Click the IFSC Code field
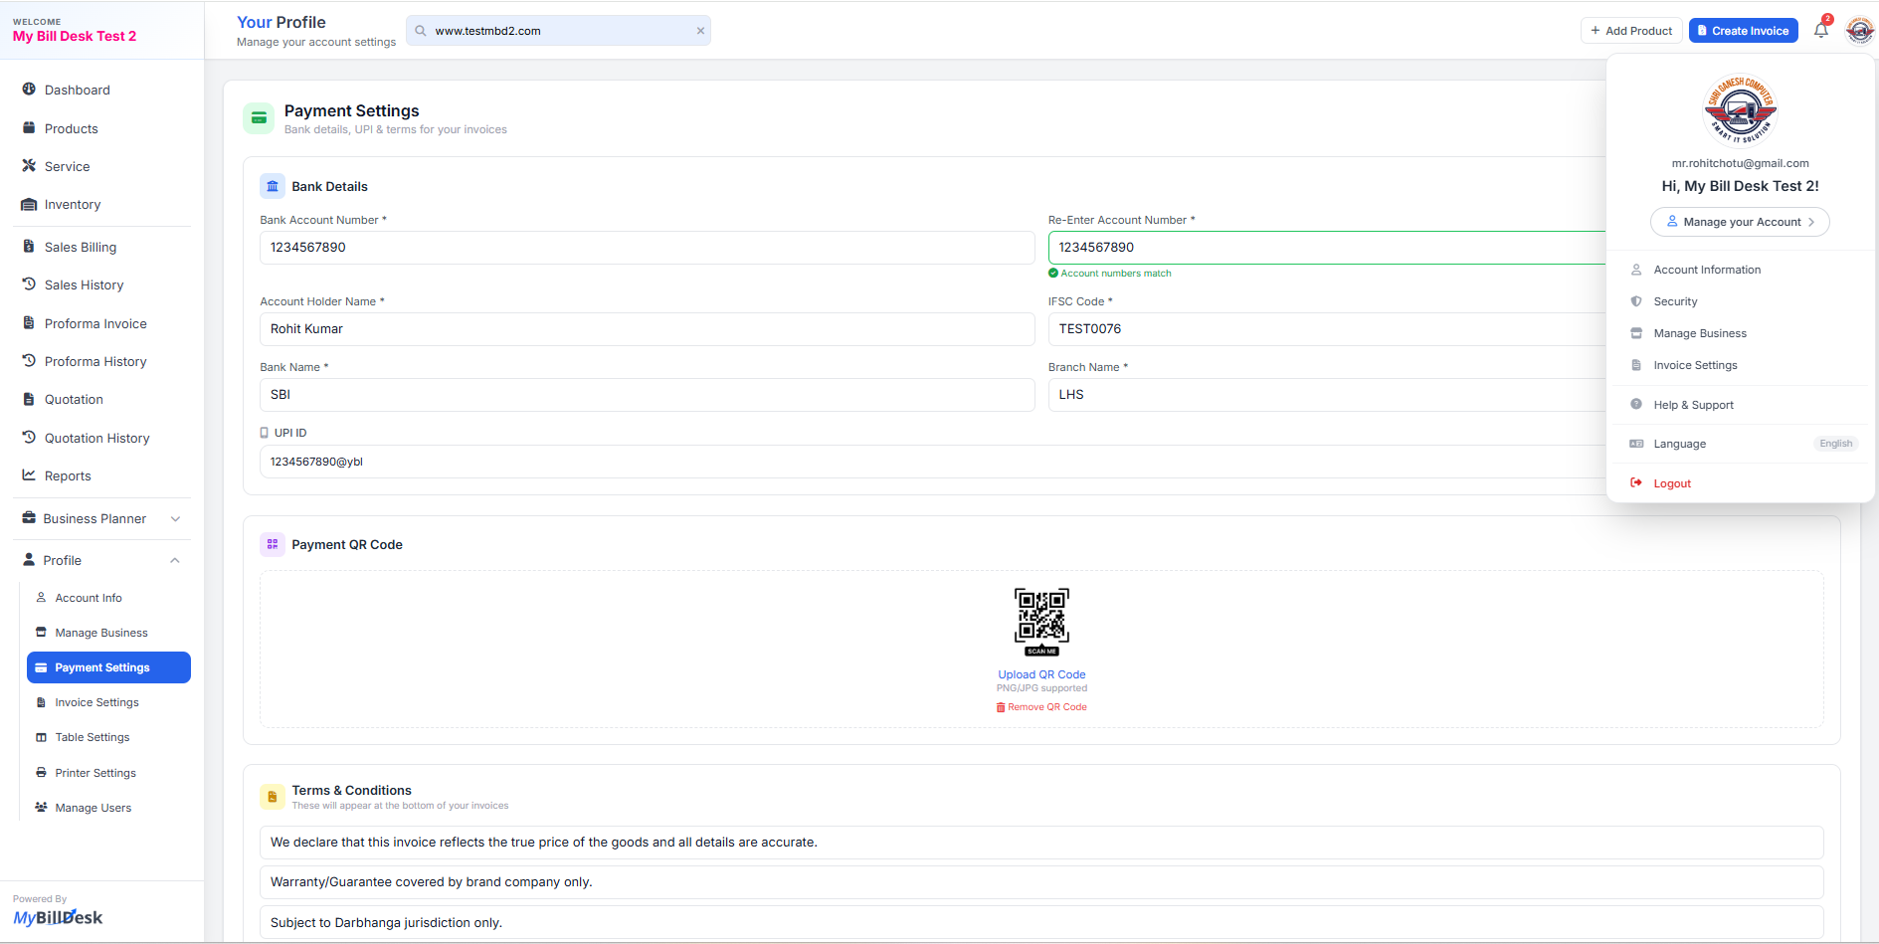The height and width of the screenshot is (944, 1879). click(x=1328, y=329)
